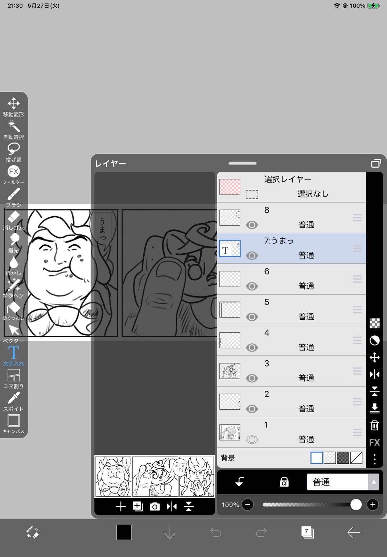387x557 pixels.
Task: Select layer 8 row
Action: (292, 218)
